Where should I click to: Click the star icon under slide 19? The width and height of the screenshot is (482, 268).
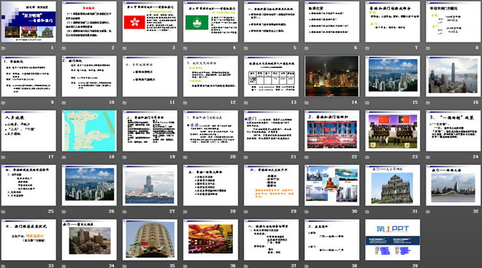pyautogui.click(x=124, y=157)
